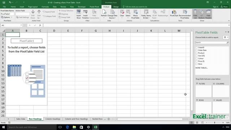Open the PivotTable Fields pane options arrow
Screen dimensions: 231x130
pos(226,32)
